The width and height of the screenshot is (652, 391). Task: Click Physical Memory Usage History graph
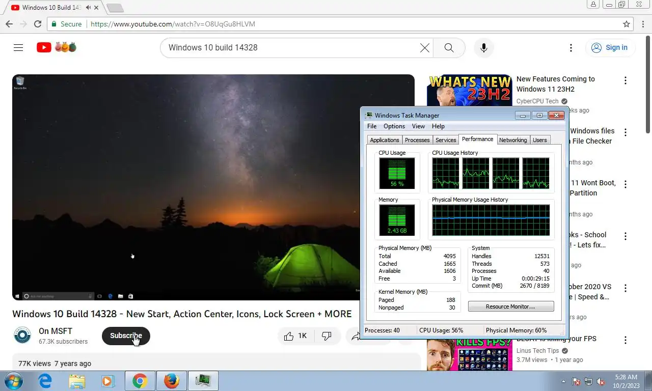(x=491, y=220)
